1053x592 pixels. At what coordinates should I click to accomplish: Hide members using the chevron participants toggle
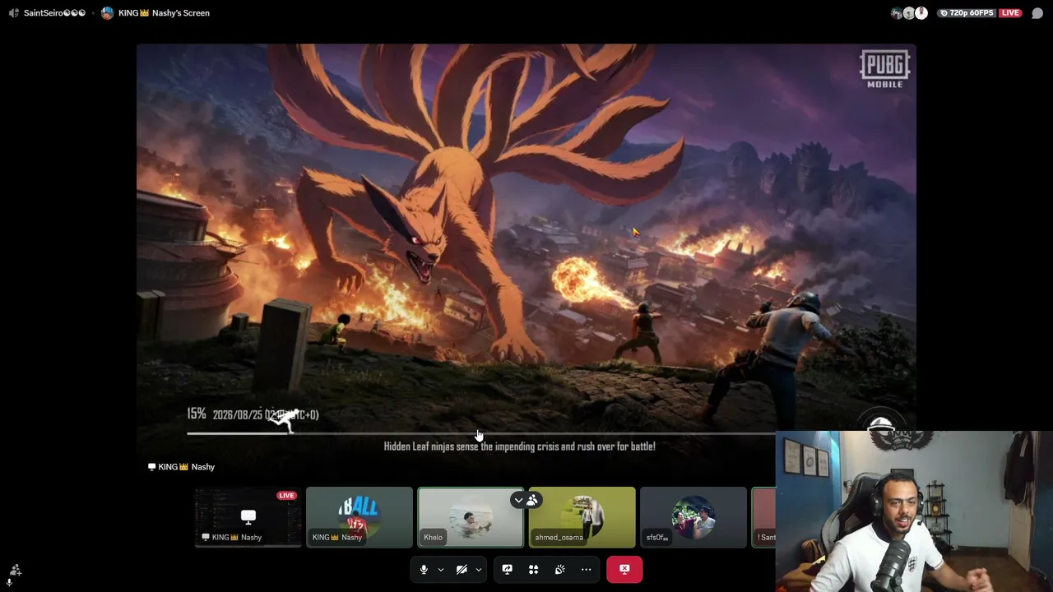[x=526, y=500]
